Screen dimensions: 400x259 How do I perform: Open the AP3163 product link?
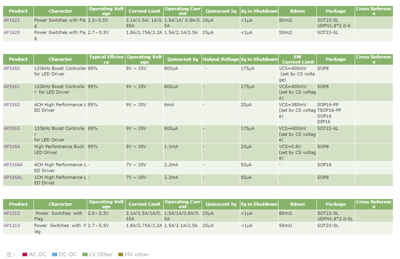(x=11, y=128)
